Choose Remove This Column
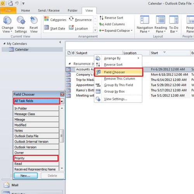This screenshot has height=194, width=194. pyautogui.click(x=118, y=79)
